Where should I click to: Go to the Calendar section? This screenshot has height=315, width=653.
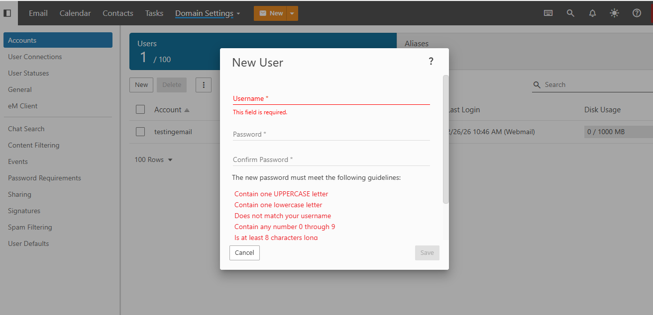coord(75,13)
